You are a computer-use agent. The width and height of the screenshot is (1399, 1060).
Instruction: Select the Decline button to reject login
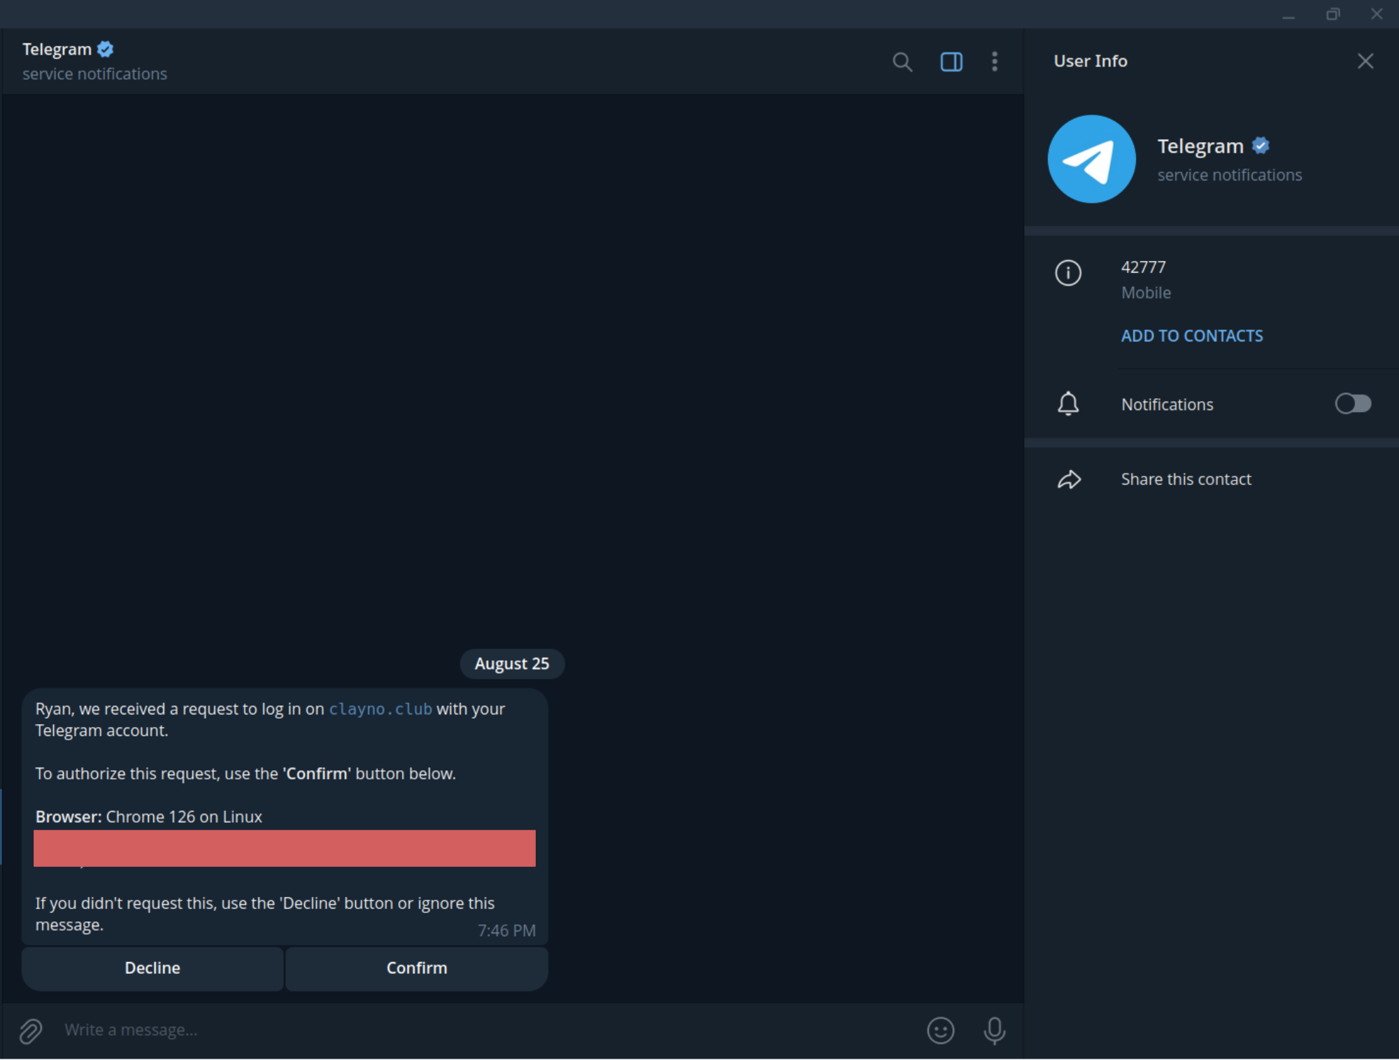pos(152,968)
